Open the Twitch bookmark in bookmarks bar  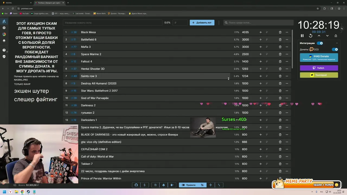coord(14,13)
